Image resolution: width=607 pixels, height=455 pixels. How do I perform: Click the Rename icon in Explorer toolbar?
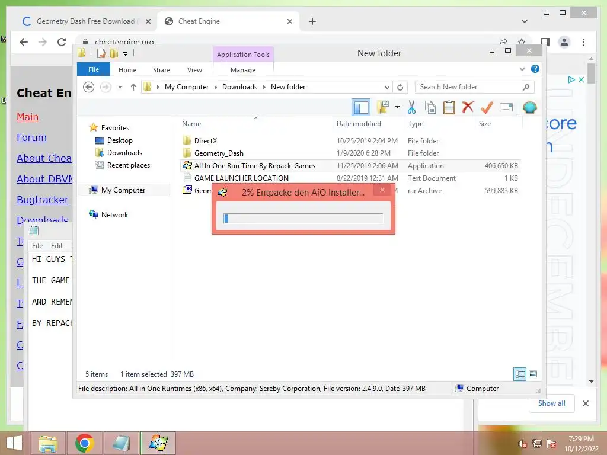coord(506,107)
